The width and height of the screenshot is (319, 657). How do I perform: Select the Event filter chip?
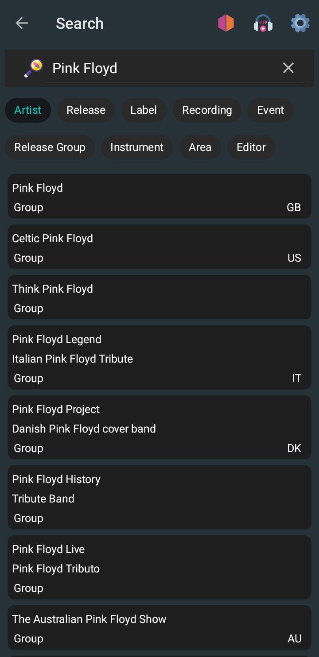(x=270, y=110)
